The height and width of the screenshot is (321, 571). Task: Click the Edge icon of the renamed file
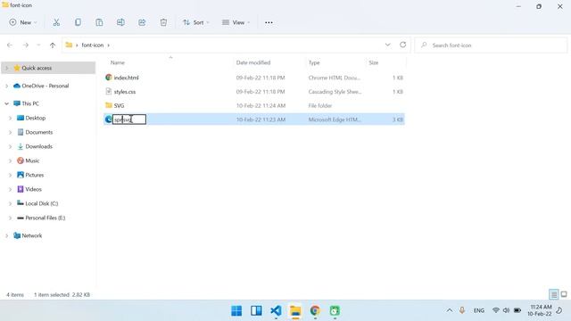[109, 119]
